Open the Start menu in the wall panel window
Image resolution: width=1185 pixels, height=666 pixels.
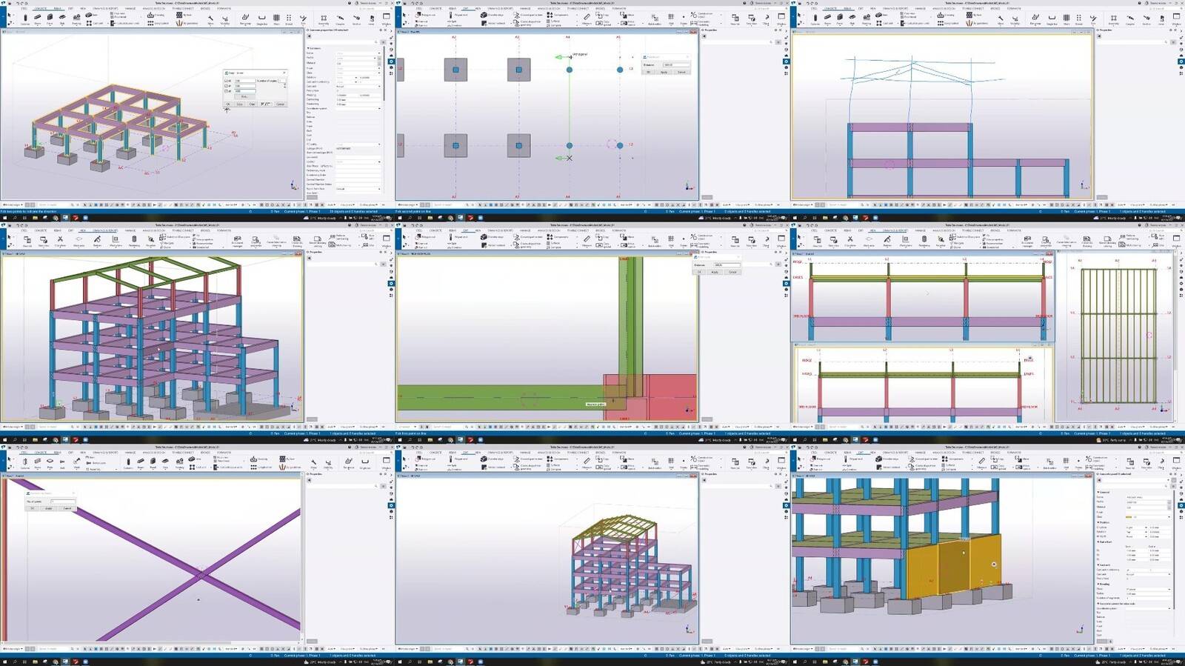click(x=795, y=661)
